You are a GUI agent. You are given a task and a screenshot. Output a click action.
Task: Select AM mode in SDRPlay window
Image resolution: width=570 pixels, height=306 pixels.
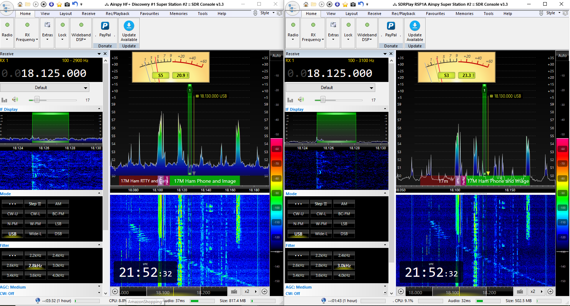[344, 204]
